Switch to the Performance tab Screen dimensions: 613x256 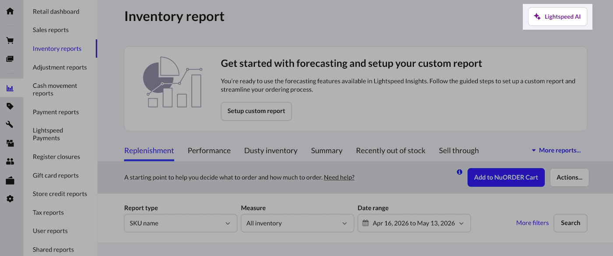click(x=209, y=151)
